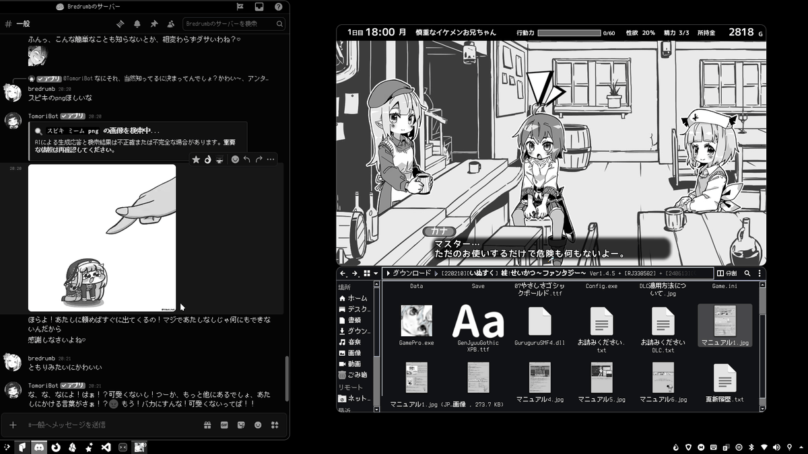
Task: Select マニュアル5.jpg thumbnail
Action: [x=601, y=383]
